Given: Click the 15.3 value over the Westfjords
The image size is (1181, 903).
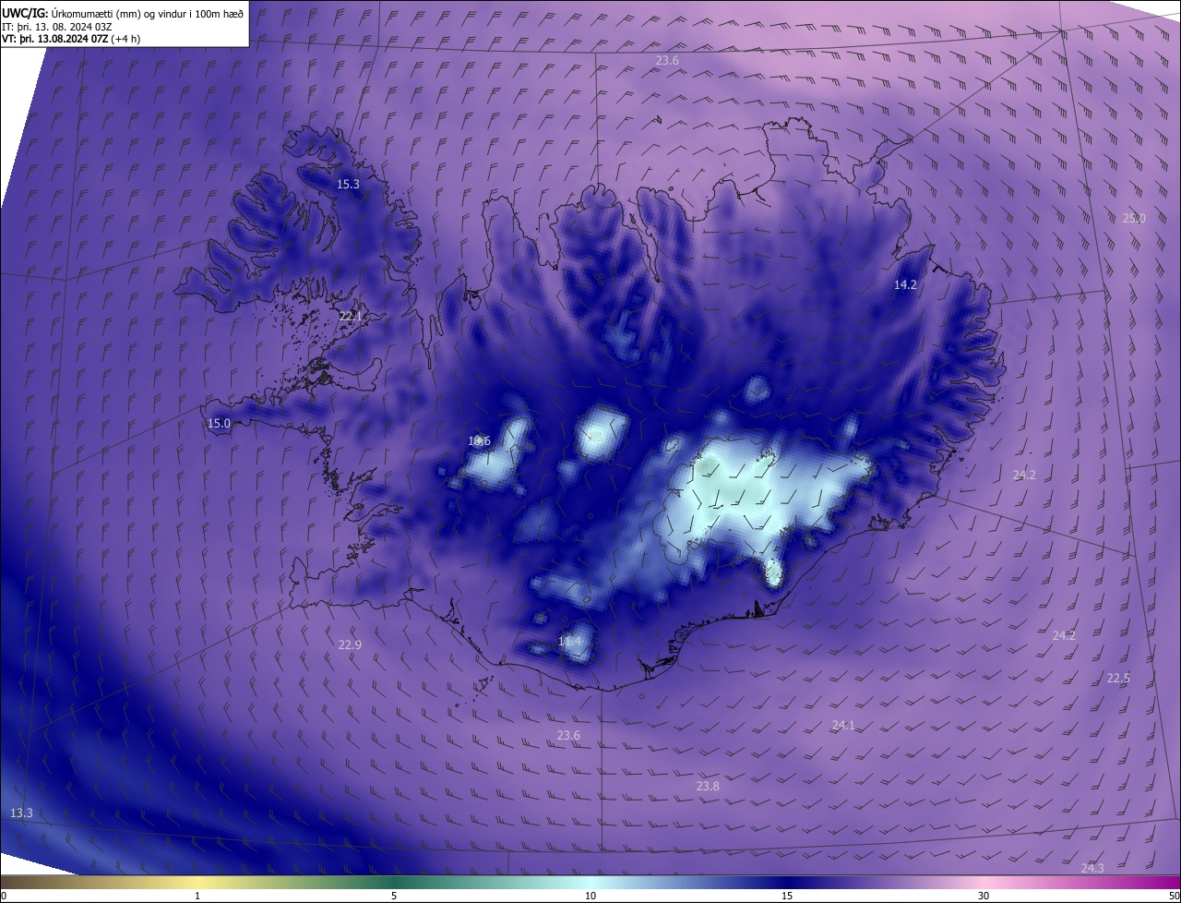Looking at the screenshot, I should coord(348,184).
